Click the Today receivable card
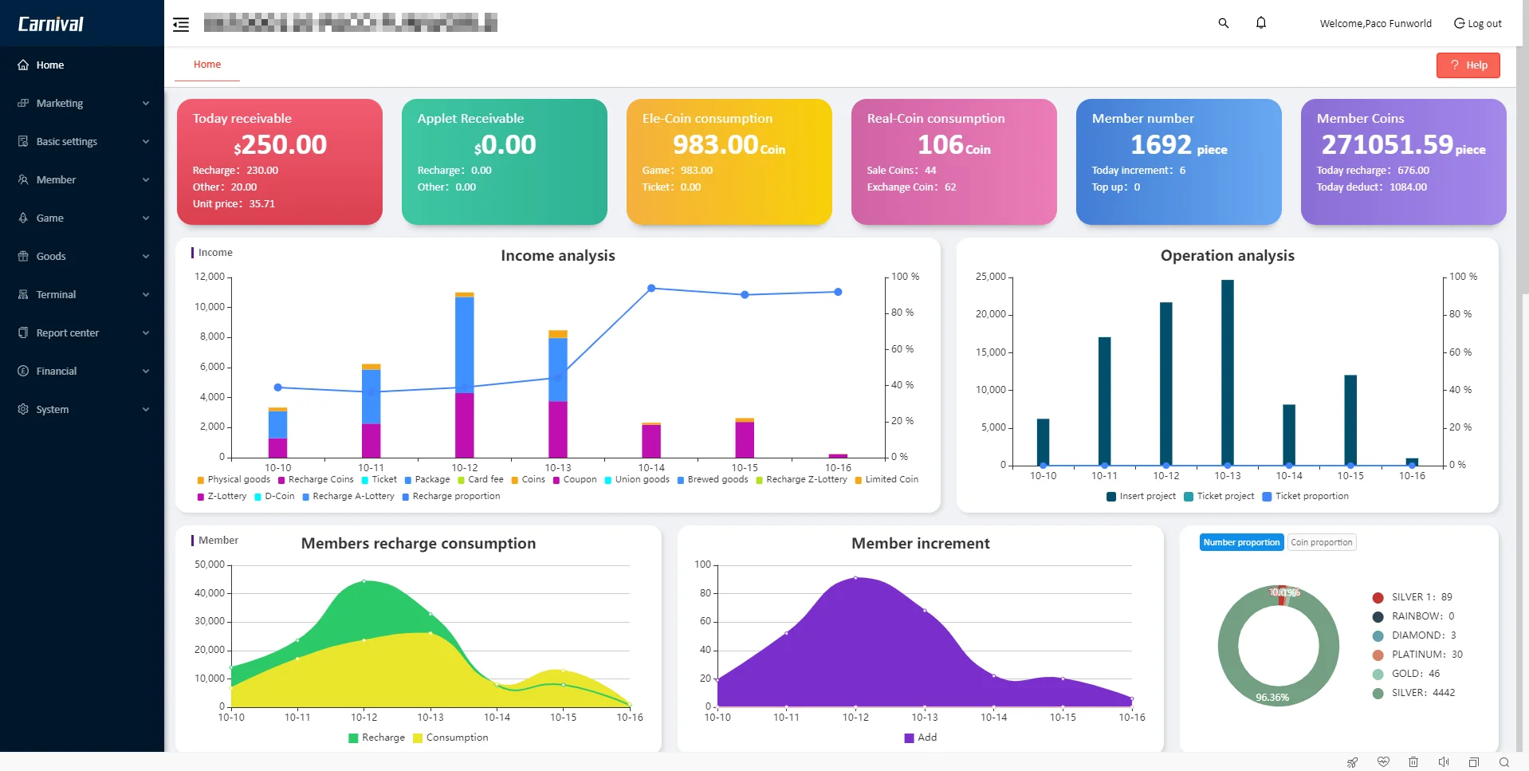The image size is (1529, 771). click(279, 162)
